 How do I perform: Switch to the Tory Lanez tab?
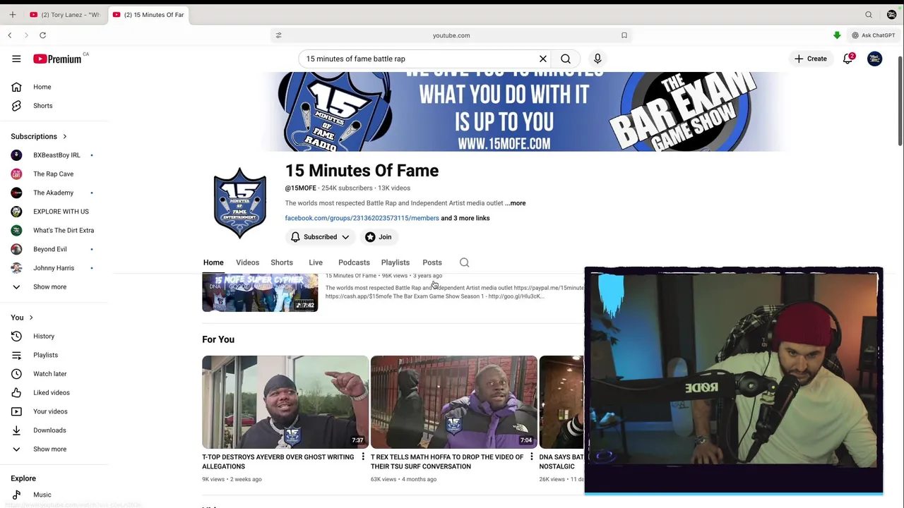point(65,14)
